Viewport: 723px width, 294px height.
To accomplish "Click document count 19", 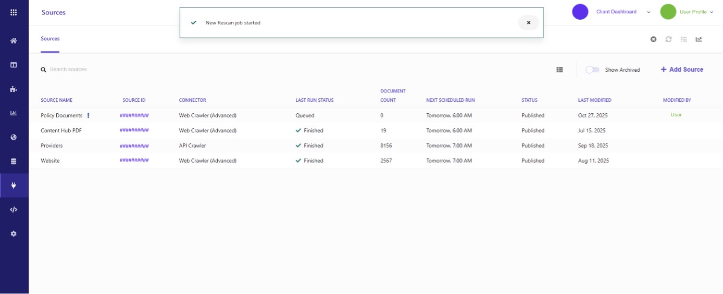I will 383,130.
